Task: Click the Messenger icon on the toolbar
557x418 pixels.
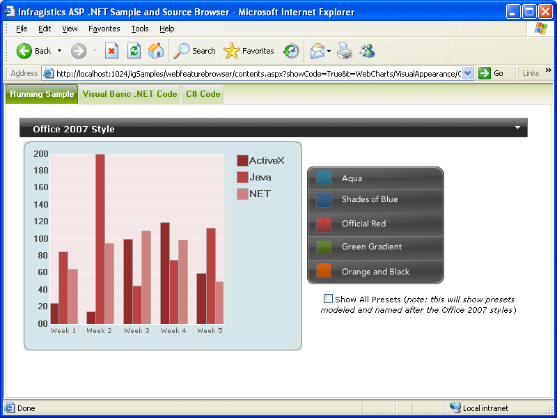Action: (x=367, y=50)
